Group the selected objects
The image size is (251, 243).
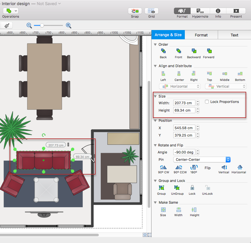161,188
